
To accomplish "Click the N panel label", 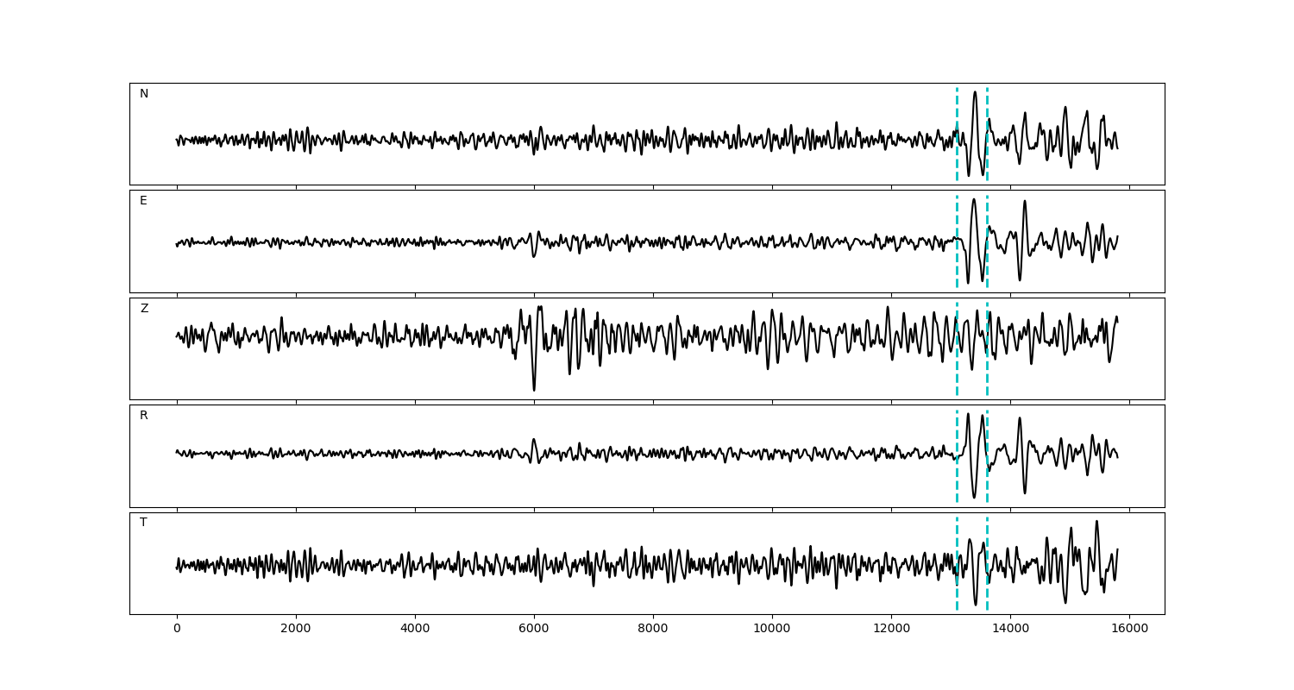I will tap(144, 94).
